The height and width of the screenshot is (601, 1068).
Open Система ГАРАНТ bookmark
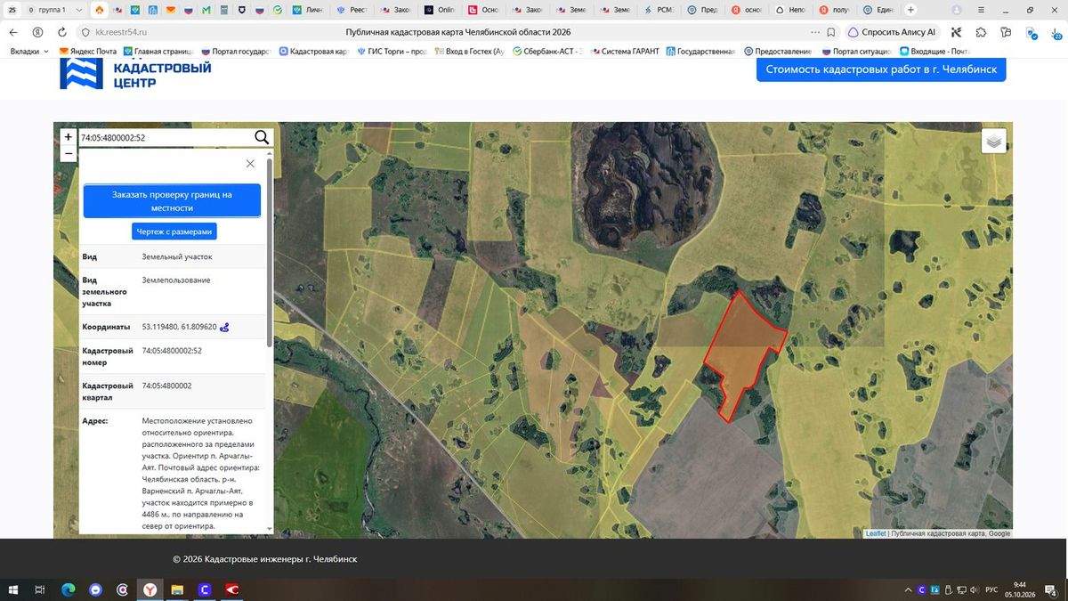(x=624, y=52)
